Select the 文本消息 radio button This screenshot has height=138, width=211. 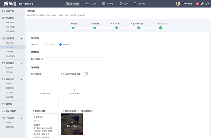46,45
